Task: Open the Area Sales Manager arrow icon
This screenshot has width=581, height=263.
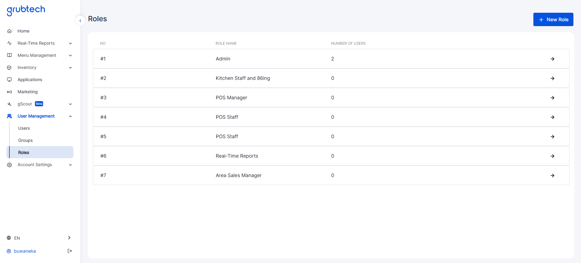Action: (x=552, y=176)
